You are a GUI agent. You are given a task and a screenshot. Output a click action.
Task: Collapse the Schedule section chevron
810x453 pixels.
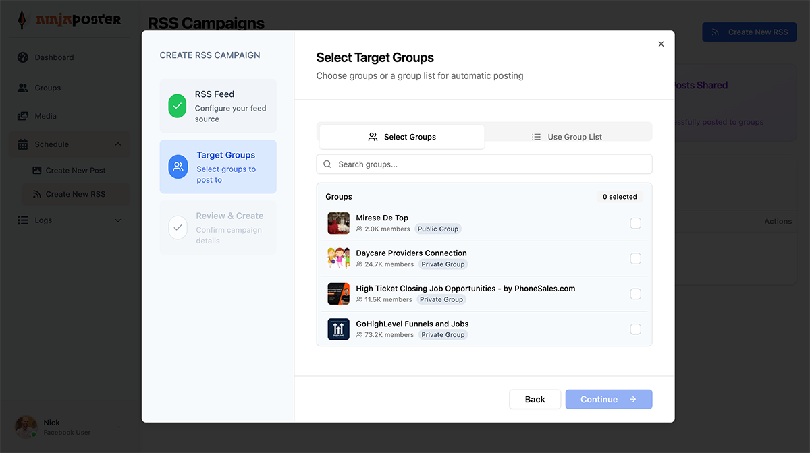click(x=118, y=144)
